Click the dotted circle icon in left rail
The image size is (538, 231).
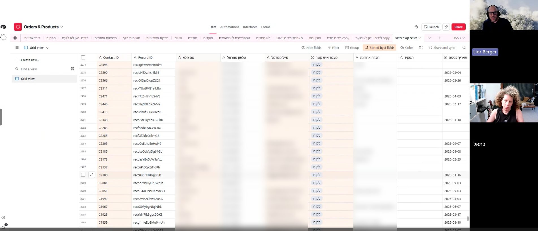[3, 37]
